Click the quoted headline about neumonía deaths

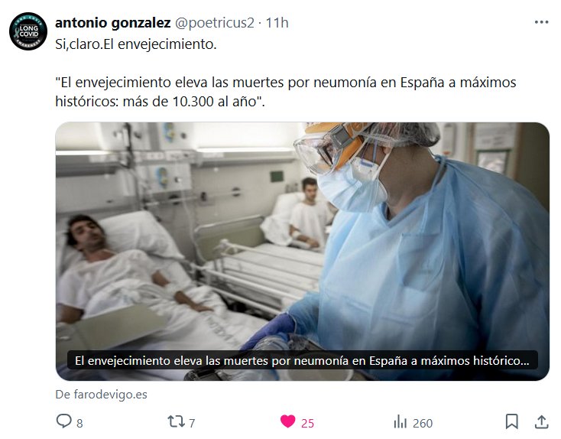pyautogui.click(x=286, y=92)
